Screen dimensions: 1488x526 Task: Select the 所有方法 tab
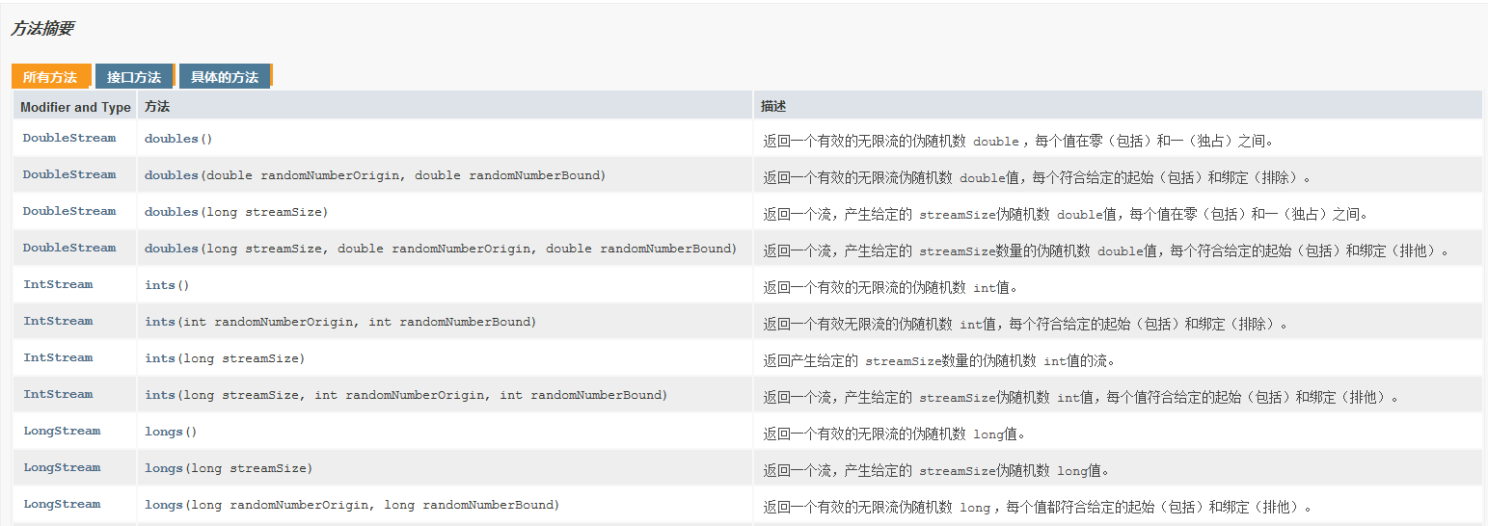coord(50,77)
